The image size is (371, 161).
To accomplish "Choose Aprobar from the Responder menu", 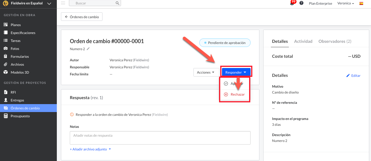I will pos(235,84).
